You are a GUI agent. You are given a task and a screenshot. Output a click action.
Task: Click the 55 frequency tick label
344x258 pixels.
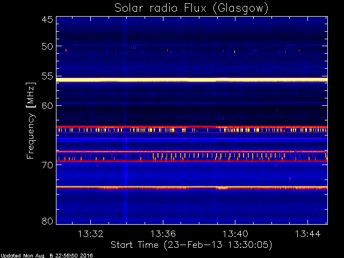tap(47, 76)
